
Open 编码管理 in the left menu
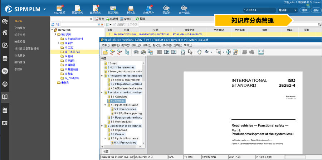click(20, 62)
